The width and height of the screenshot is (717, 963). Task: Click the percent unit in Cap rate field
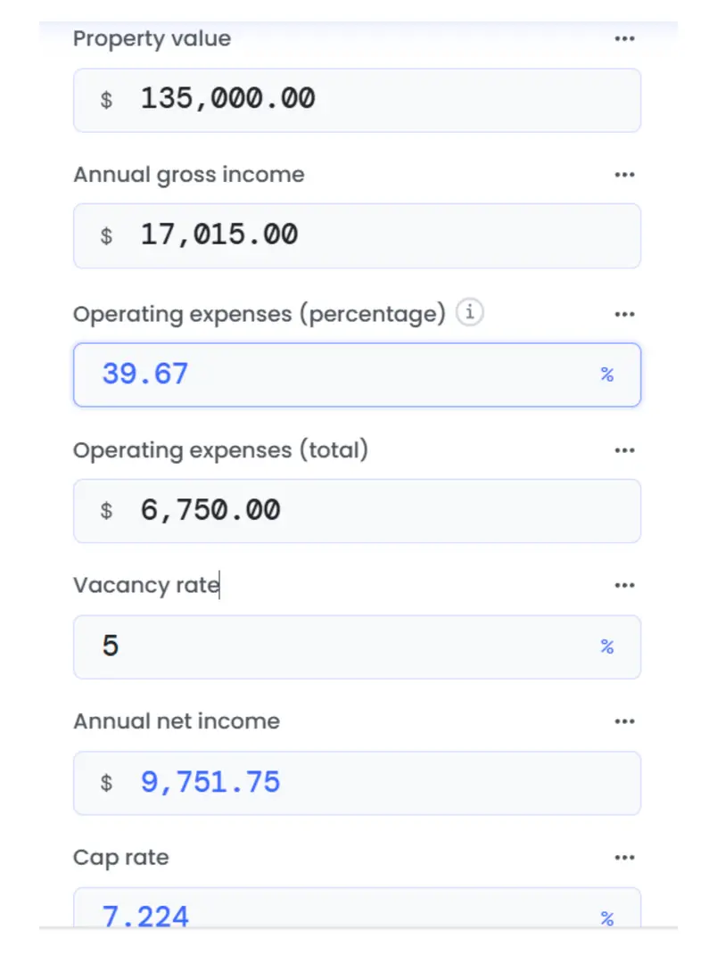tap(607, 918)
